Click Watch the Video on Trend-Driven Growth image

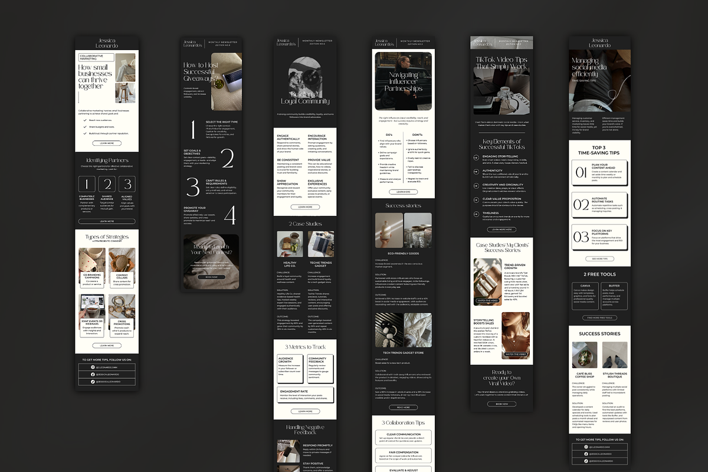(x=488, y=301)
